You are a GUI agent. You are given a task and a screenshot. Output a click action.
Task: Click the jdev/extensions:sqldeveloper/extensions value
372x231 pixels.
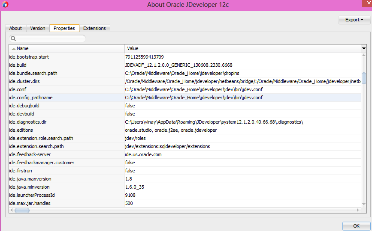coord(167,146)
